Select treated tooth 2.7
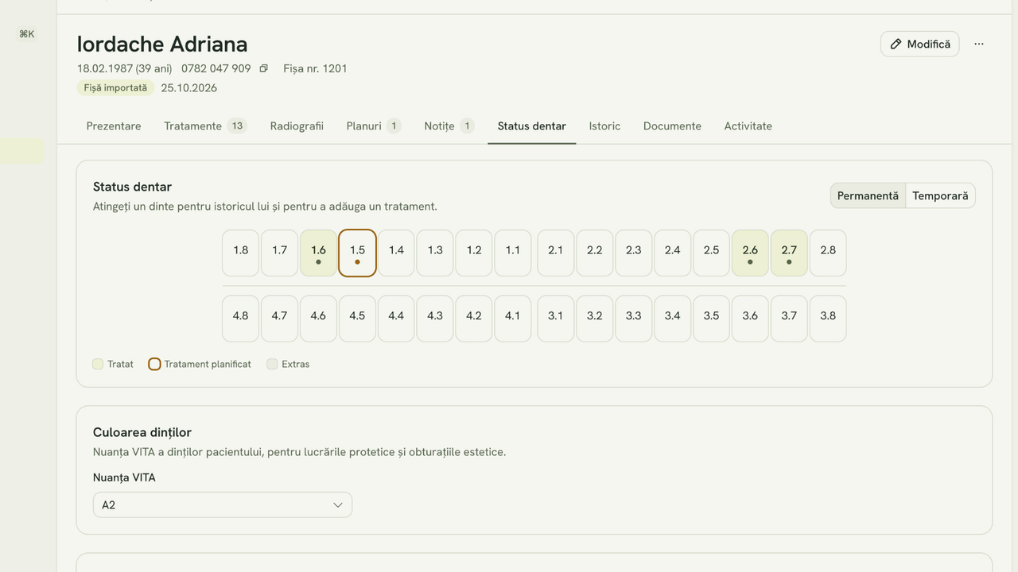Image resolution: width=1018 pixels, height=572 pixels. coord(789,253)
